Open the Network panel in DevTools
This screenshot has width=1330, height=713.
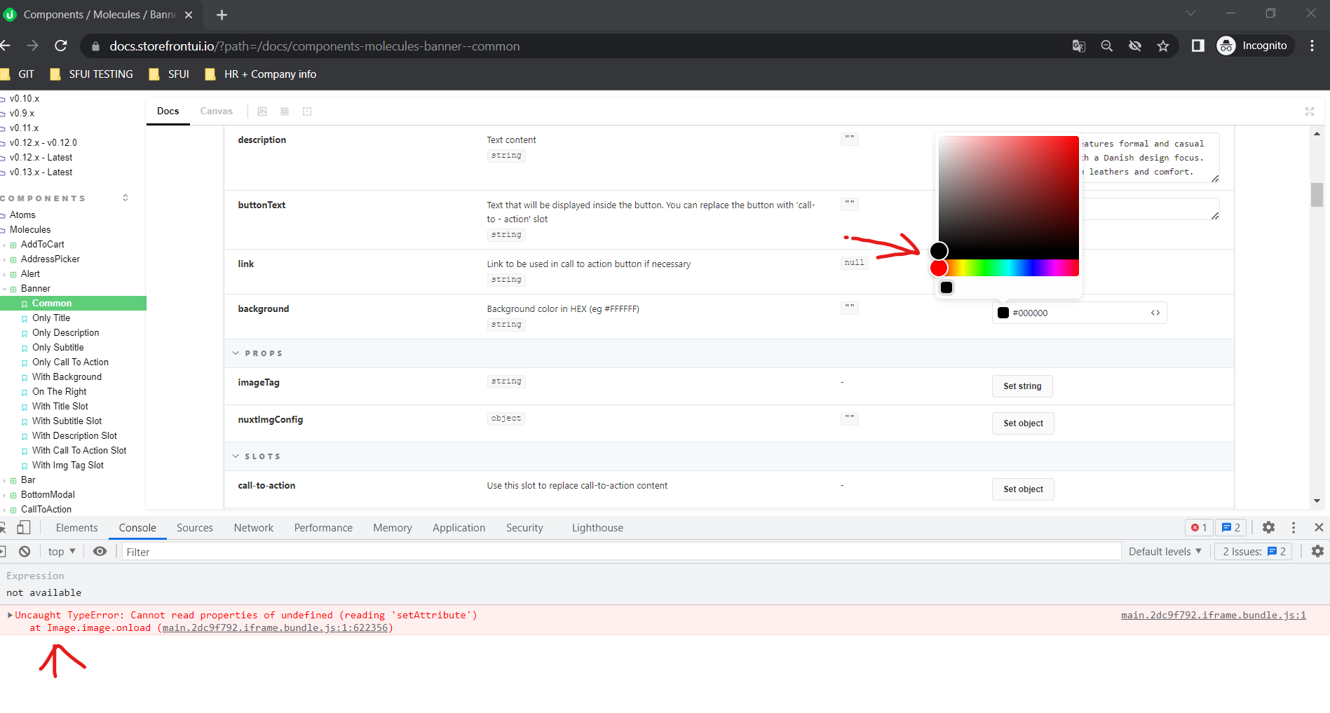click(253, 527)
